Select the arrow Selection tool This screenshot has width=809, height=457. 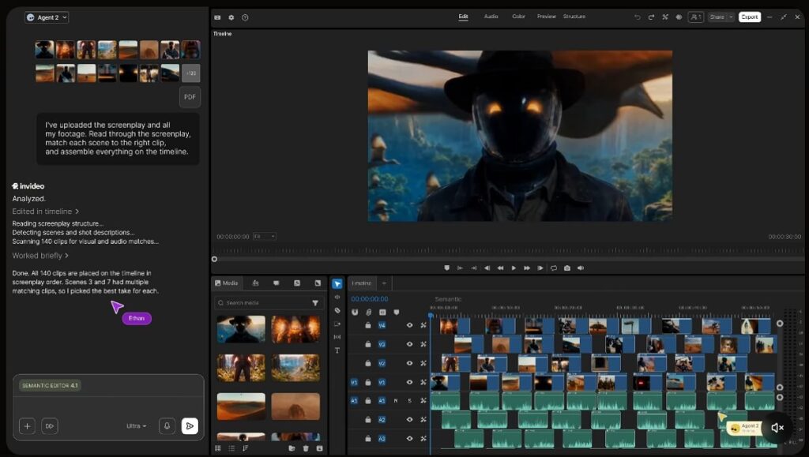coord(337,284)
